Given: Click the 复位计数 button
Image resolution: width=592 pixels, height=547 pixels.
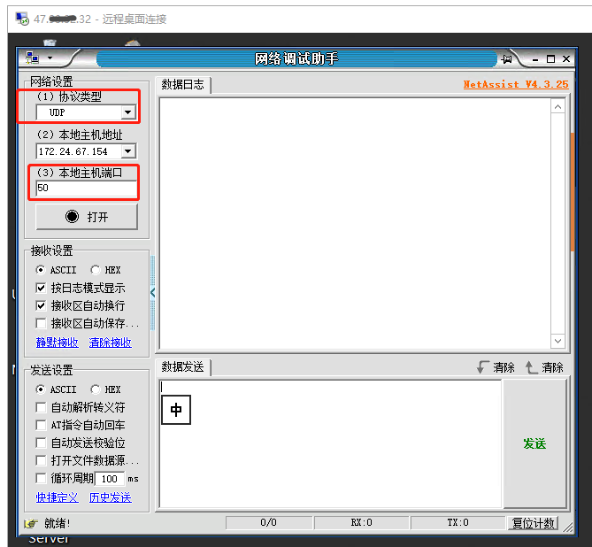Looking at the screenshot, I should pyautogui.click(x=533, y=523).
